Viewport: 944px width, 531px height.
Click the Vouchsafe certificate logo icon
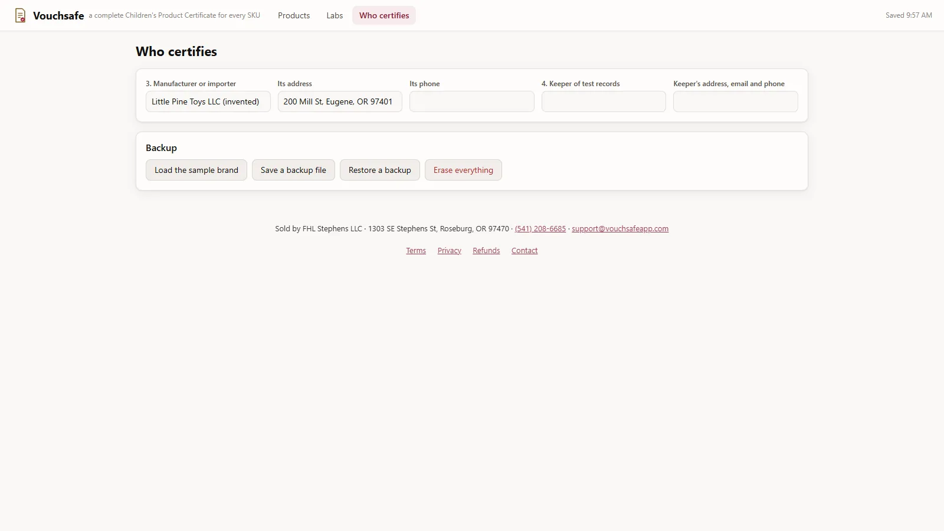point(20,15)
